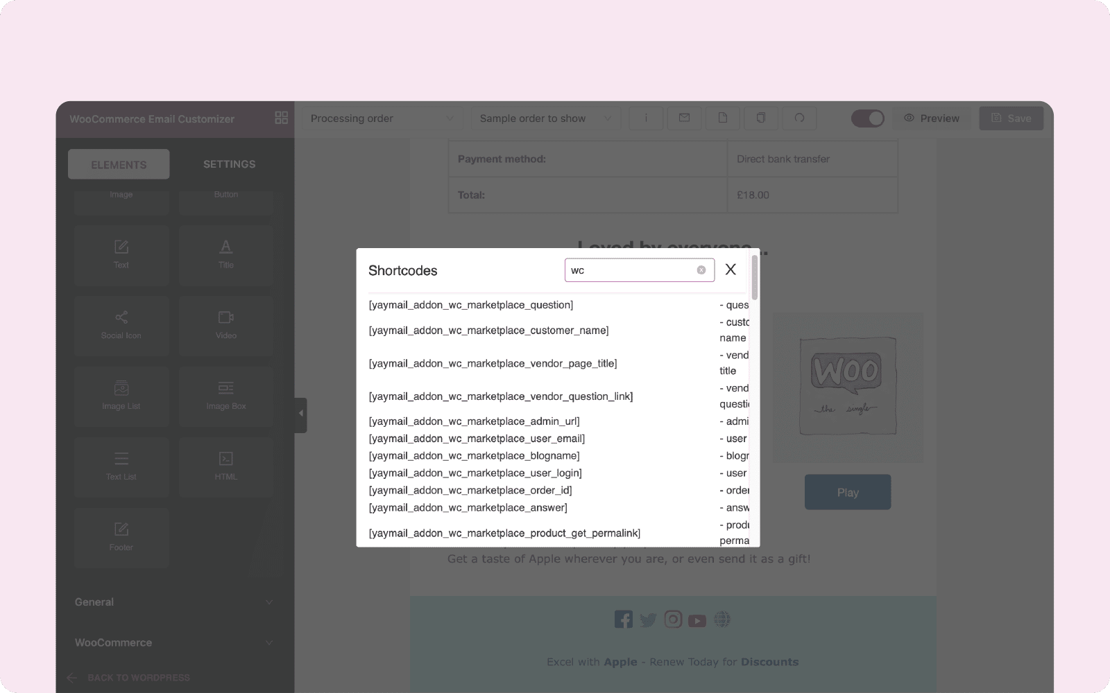Image resolution: width=1110 pixels, height=693 pixels.
Task: Select the Title element
Action: click(226, 255)
